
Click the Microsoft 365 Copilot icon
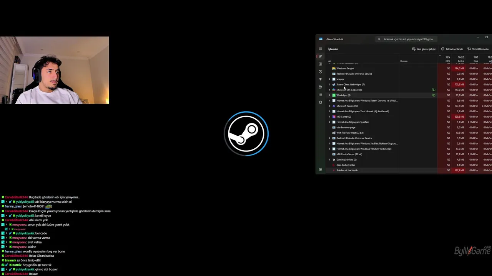pyautogui.click(x=334, y=90)
